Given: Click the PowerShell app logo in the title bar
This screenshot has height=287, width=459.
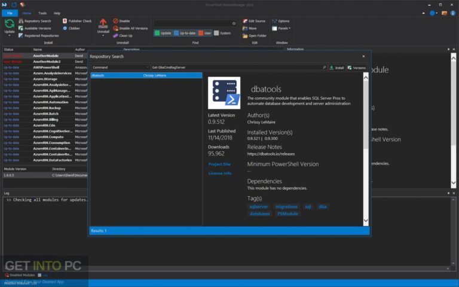Looking at the screenshot, I should (4, 5).
